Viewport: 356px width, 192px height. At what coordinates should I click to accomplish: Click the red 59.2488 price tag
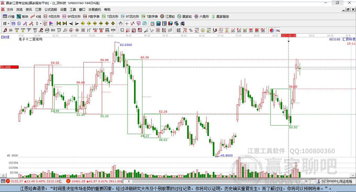[9, 67]
